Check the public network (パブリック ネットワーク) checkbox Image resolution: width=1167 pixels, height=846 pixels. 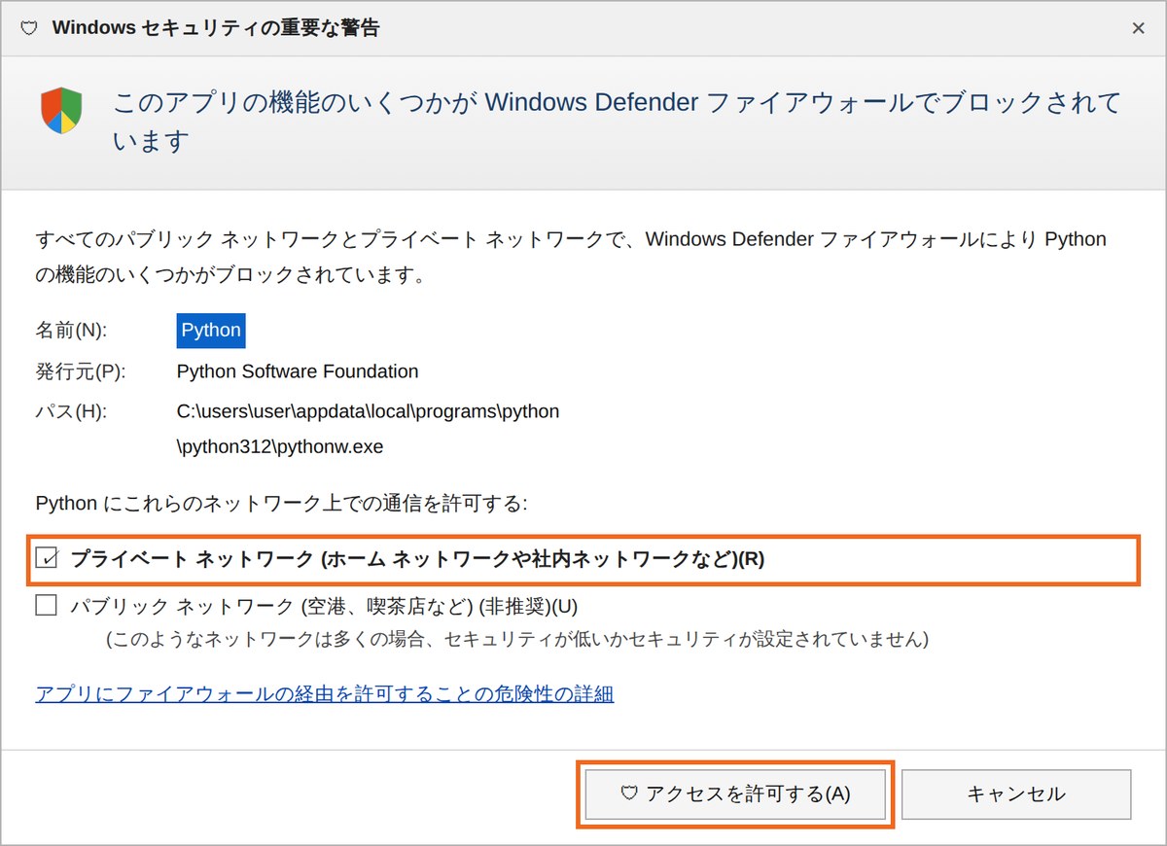[x=47, y=606]
